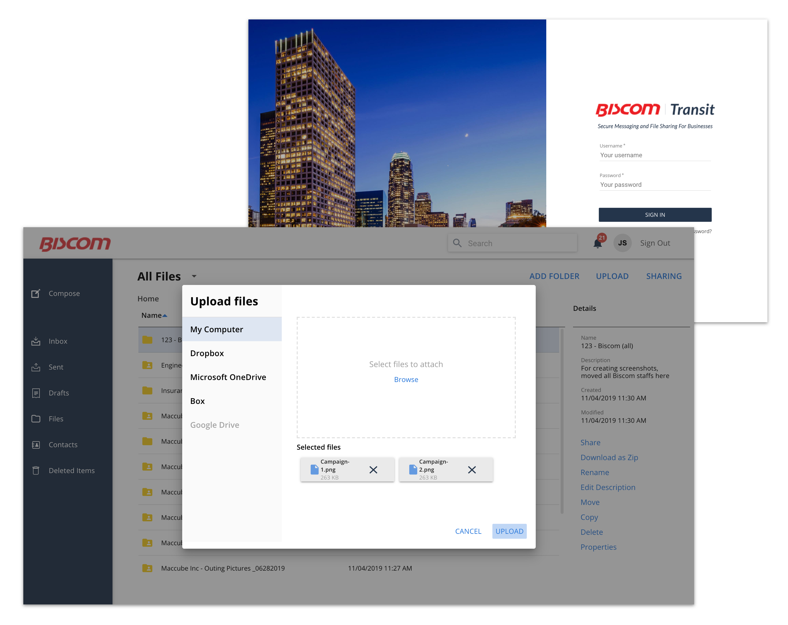Click the Username input field
This screenshot has width=788, height=625.
click(x=655, y=155)
